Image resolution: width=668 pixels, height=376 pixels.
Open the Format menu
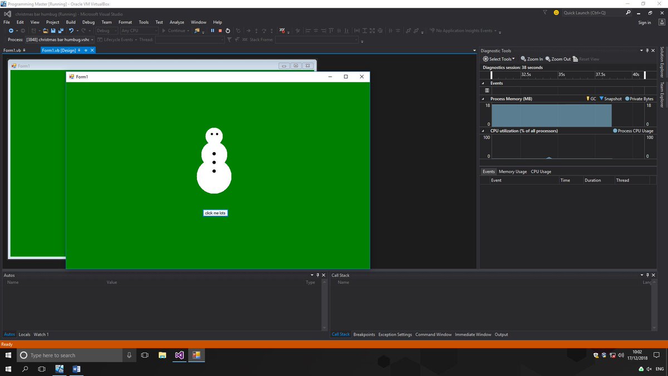(125, 22)
